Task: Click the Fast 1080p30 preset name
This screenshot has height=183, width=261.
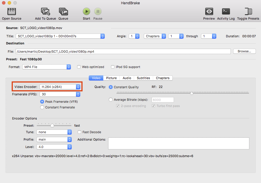Action: [x=31, y=59]
